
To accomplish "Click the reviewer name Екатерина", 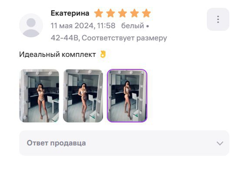I will tap(70, 13).
